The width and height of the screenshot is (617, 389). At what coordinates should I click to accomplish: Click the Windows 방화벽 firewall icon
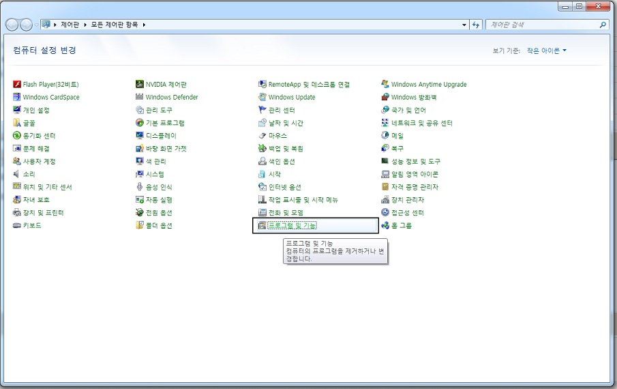[385, 97]
